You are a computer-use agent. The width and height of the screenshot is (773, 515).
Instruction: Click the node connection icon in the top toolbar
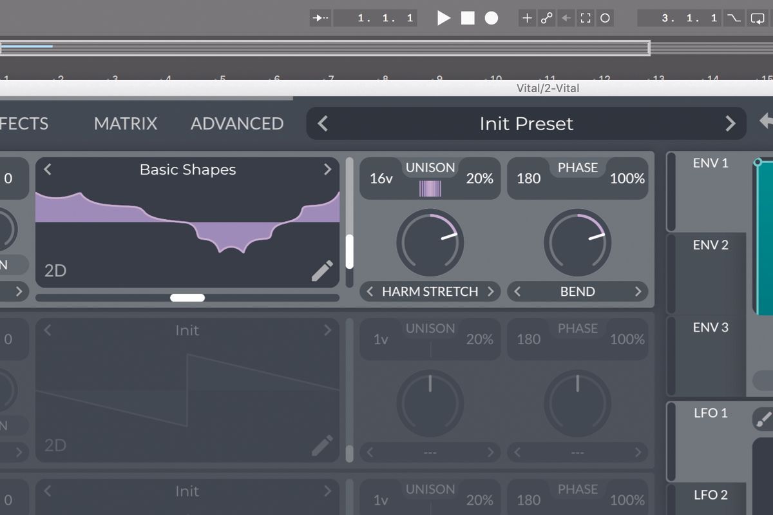(546, 18)
